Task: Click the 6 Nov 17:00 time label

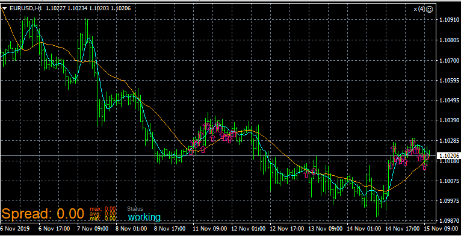Action: pyautogui.click(x=55, y=228)
